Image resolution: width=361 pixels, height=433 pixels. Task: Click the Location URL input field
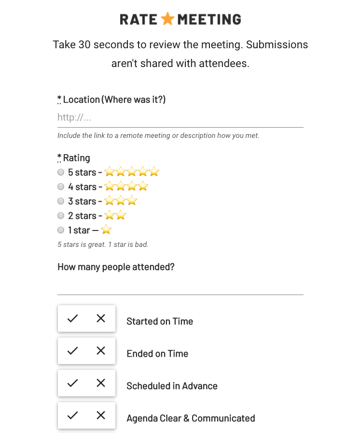coord(180,117)
